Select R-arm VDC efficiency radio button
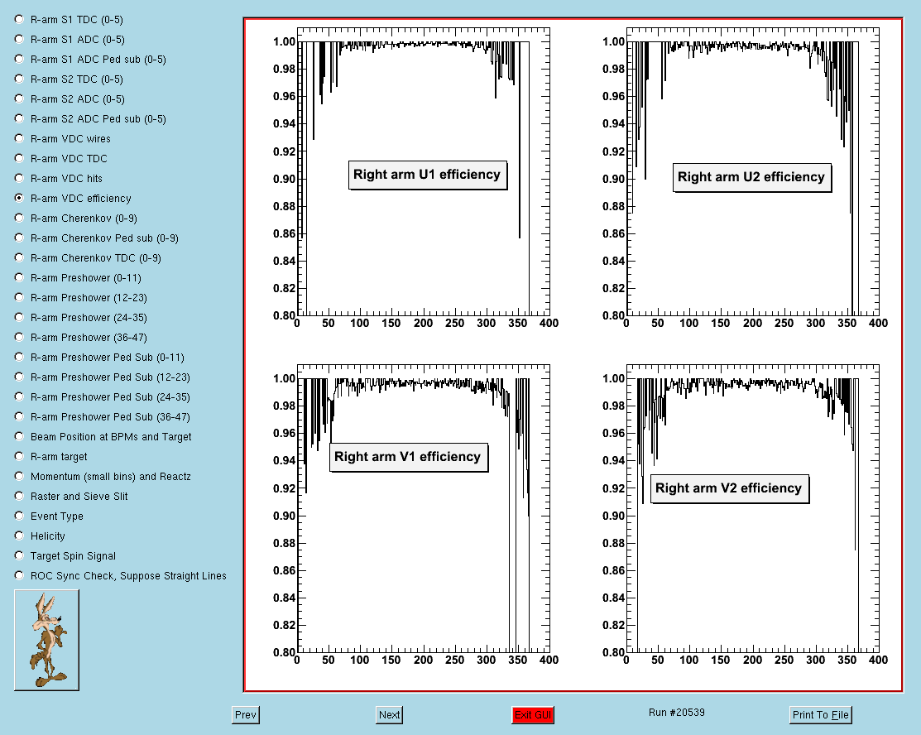Image resolution: width=921 pixels, height=735 pixels. (19, 198)
